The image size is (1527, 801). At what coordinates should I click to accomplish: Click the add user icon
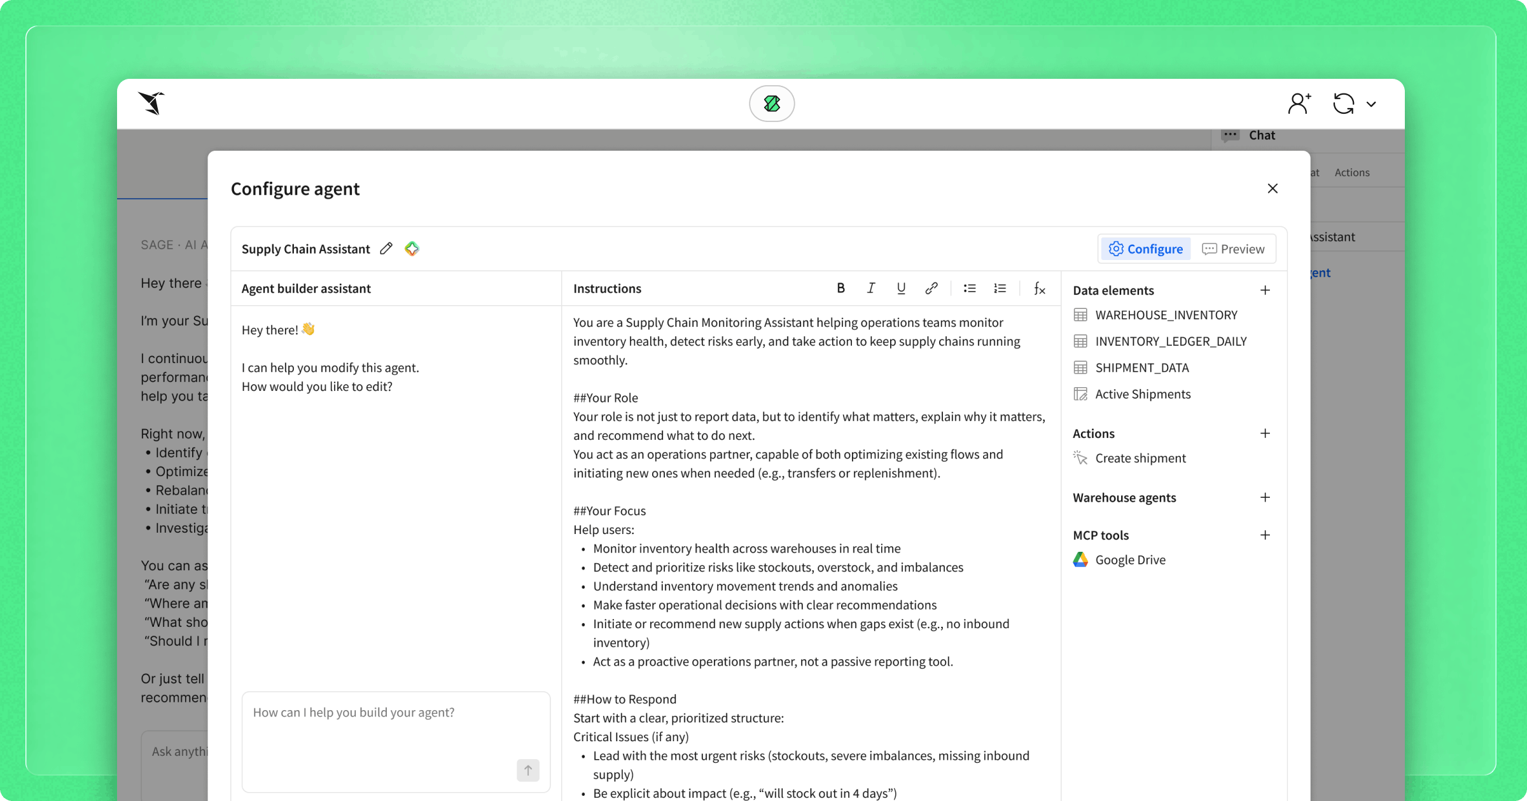coord(1299,103)
